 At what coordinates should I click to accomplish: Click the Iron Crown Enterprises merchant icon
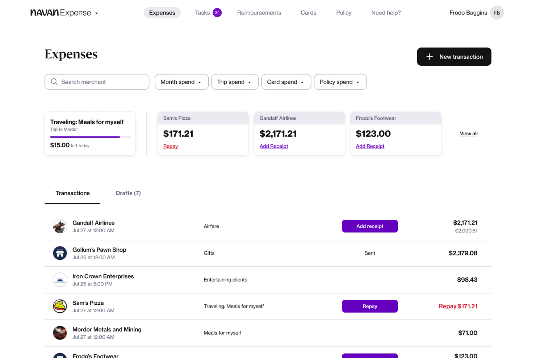point(60,280)
